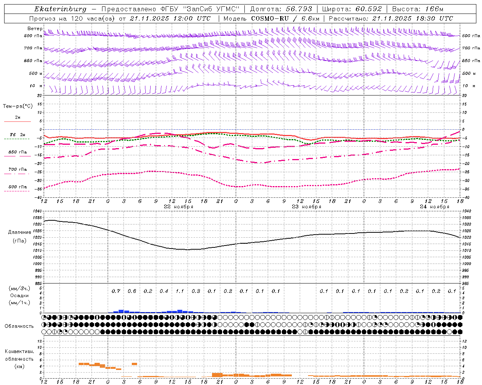This screenshot has width=482, height=385.
Task: Click the 1.1 precipitation value
Action: pyautogui.click(x=180, y=291)
